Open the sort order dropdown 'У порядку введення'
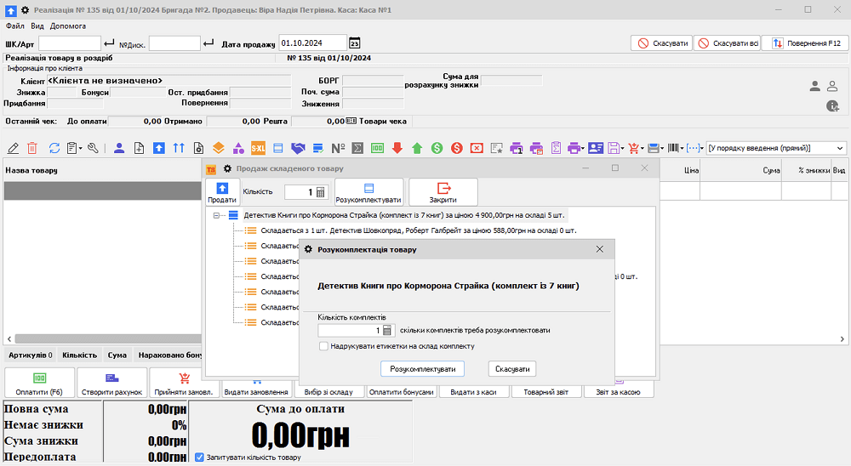The width and height of the screenshot is (851, 466). [x=839, y=148]
